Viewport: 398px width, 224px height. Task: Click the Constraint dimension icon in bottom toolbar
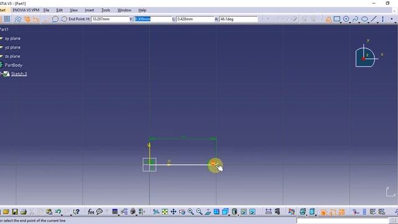pos(268,212)
